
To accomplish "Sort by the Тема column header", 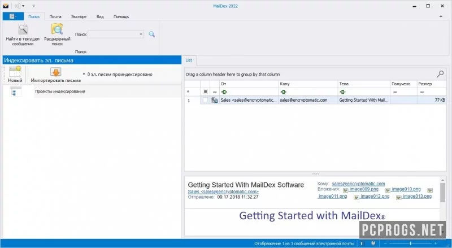I will [x=364, y=84].
